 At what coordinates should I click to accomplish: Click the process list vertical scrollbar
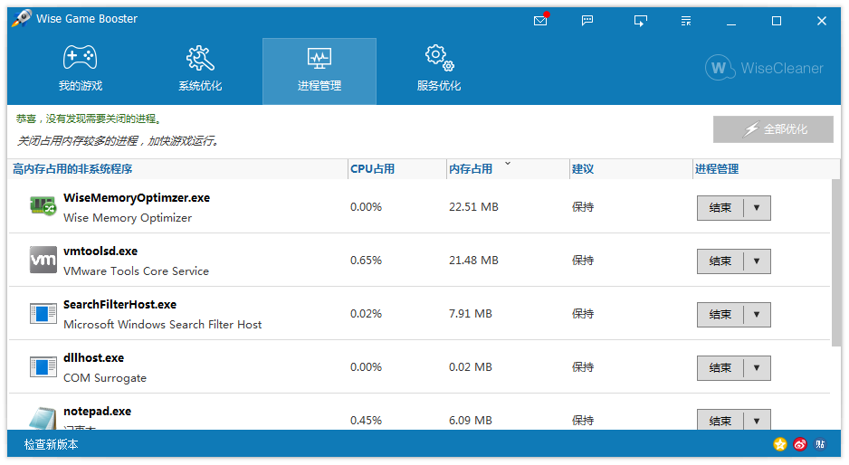[x=835, y=262]
